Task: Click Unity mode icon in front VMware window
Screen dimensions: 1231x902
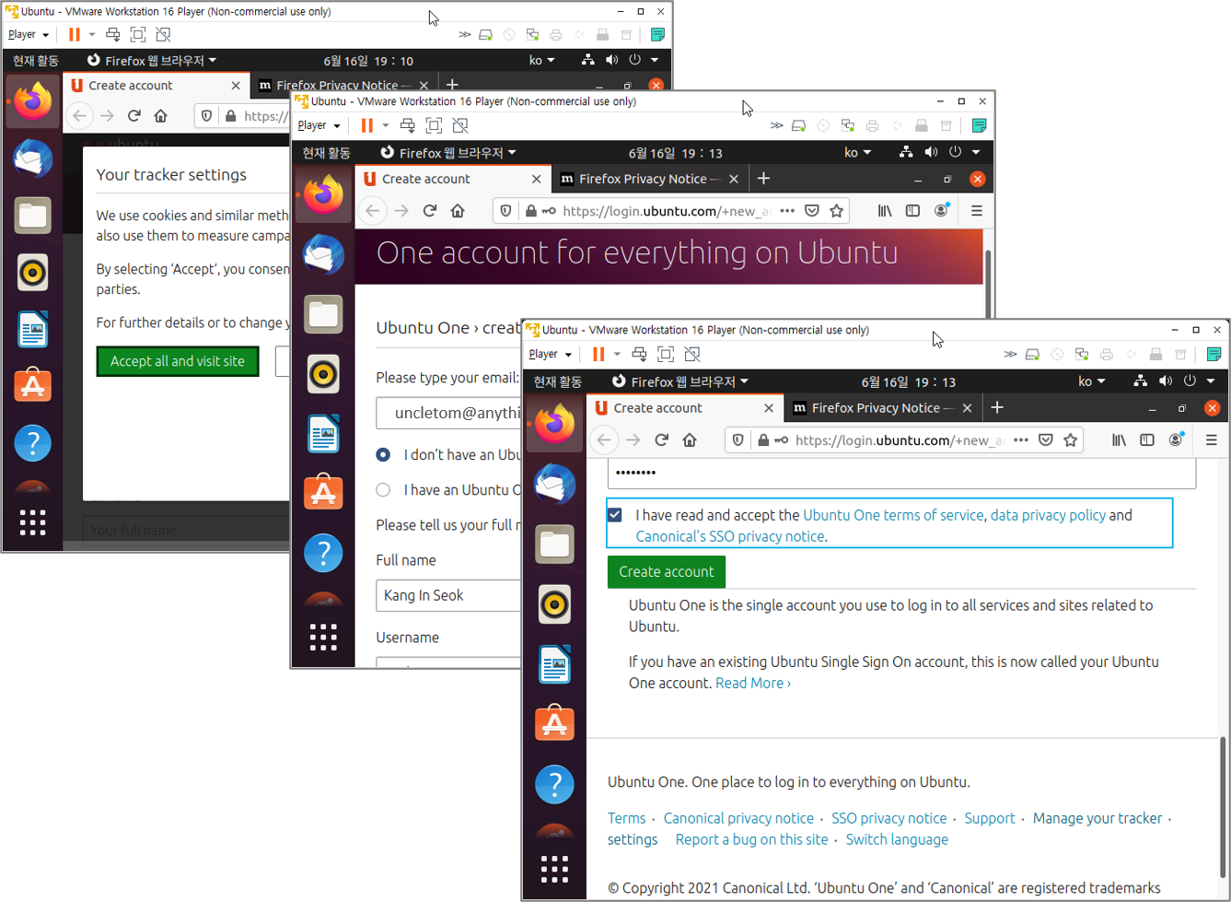Action: coord(692,354)
